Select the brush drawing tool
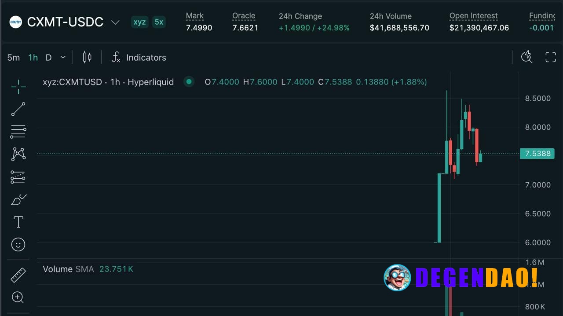The width and height of the screenshot is (563, 316). [x=18, y=200]
